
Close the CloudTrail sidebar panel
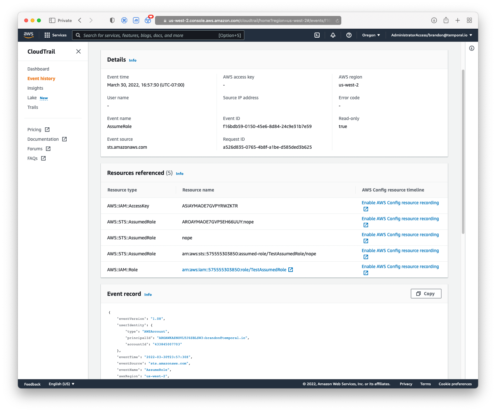point(78,51)
